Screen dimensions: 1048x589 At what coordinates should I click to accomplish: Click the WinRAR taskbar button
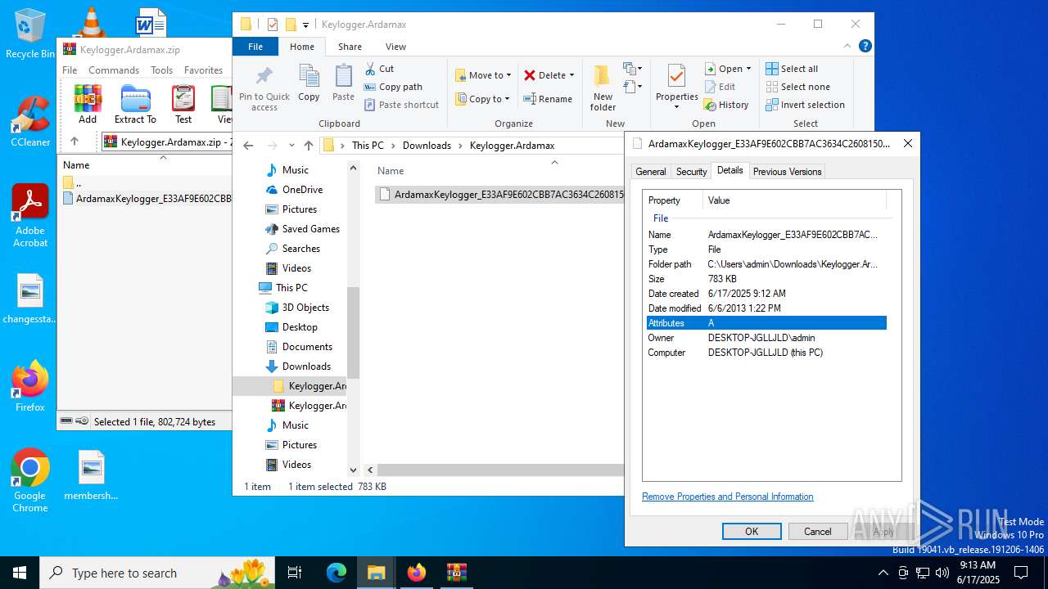coord(457,573)
